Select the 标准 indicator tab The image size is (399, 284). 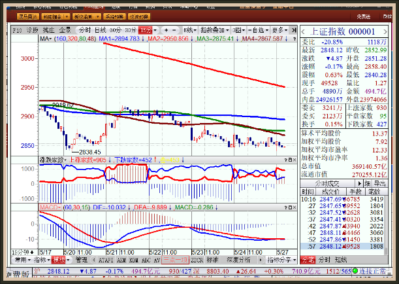pyautogui.click(x=212, y=260)
